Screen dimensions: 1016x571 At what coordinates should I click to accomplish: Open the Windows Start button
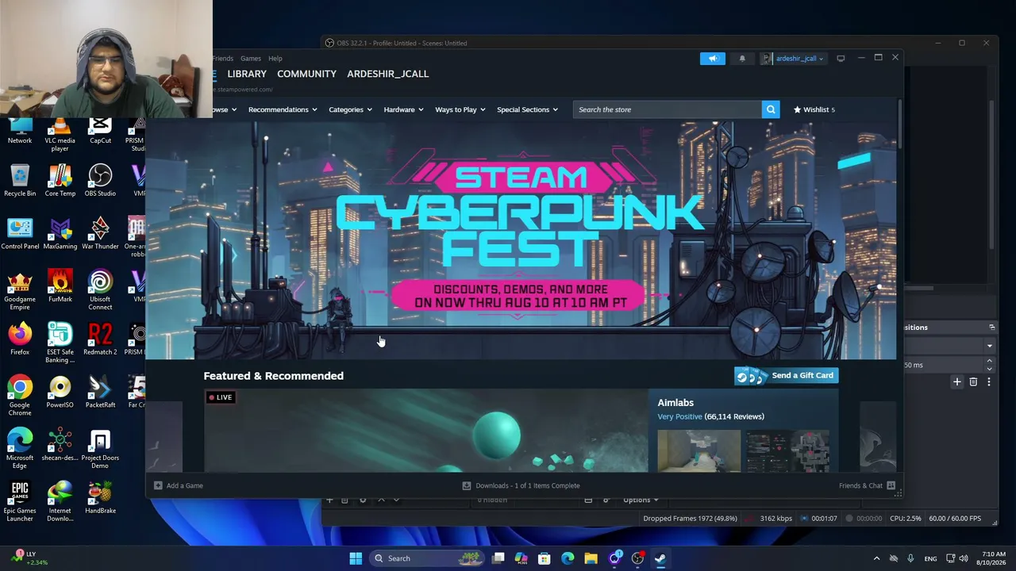(356, 558)
